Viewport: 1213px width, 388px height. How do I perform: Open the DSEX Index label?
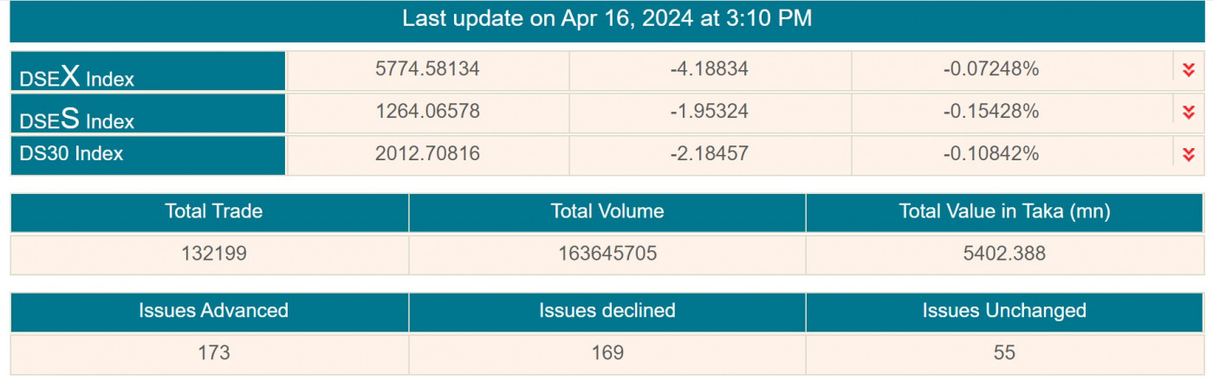(77, 76)
